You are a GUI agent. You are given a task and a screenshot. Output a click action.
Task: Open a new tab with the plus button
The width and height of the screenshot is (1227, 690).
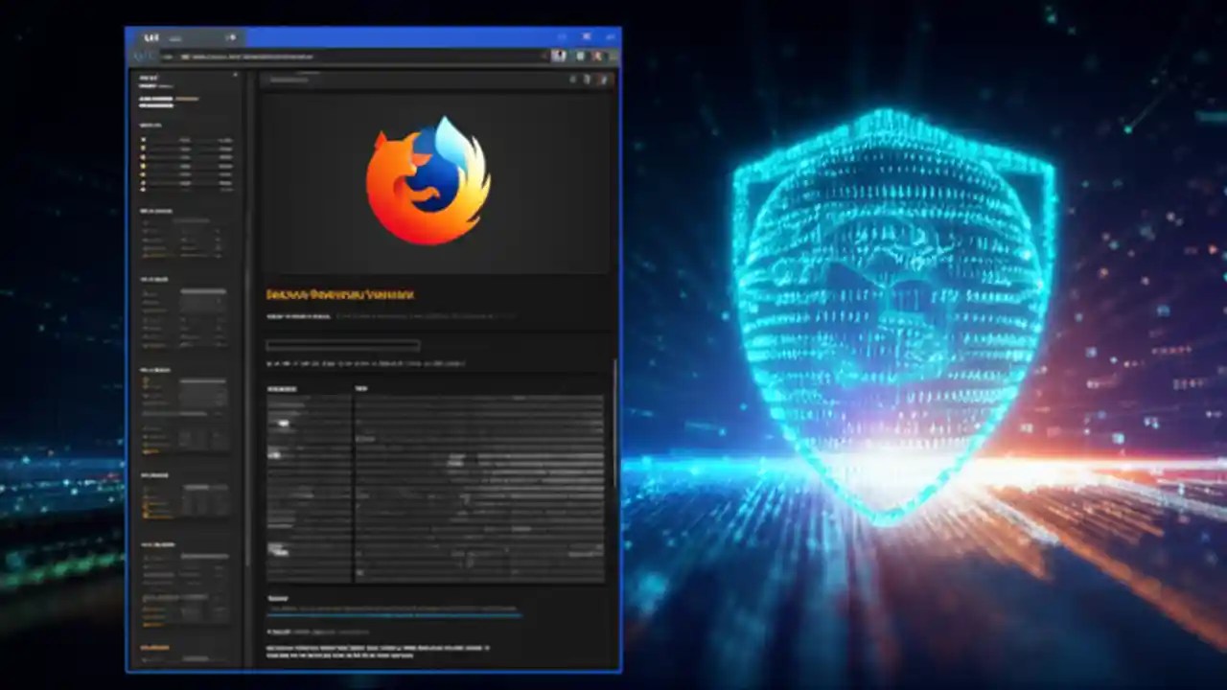click(x=231, y=37)
